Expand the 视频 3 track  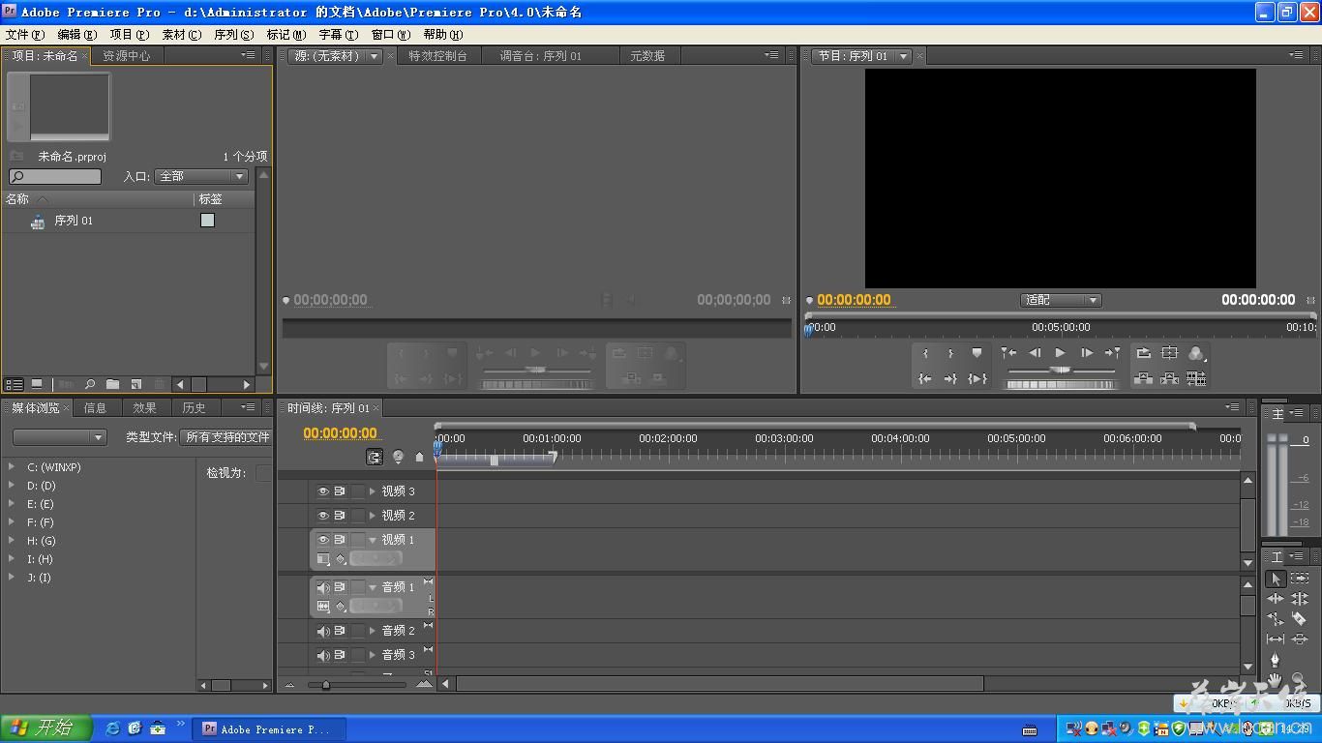373,491
